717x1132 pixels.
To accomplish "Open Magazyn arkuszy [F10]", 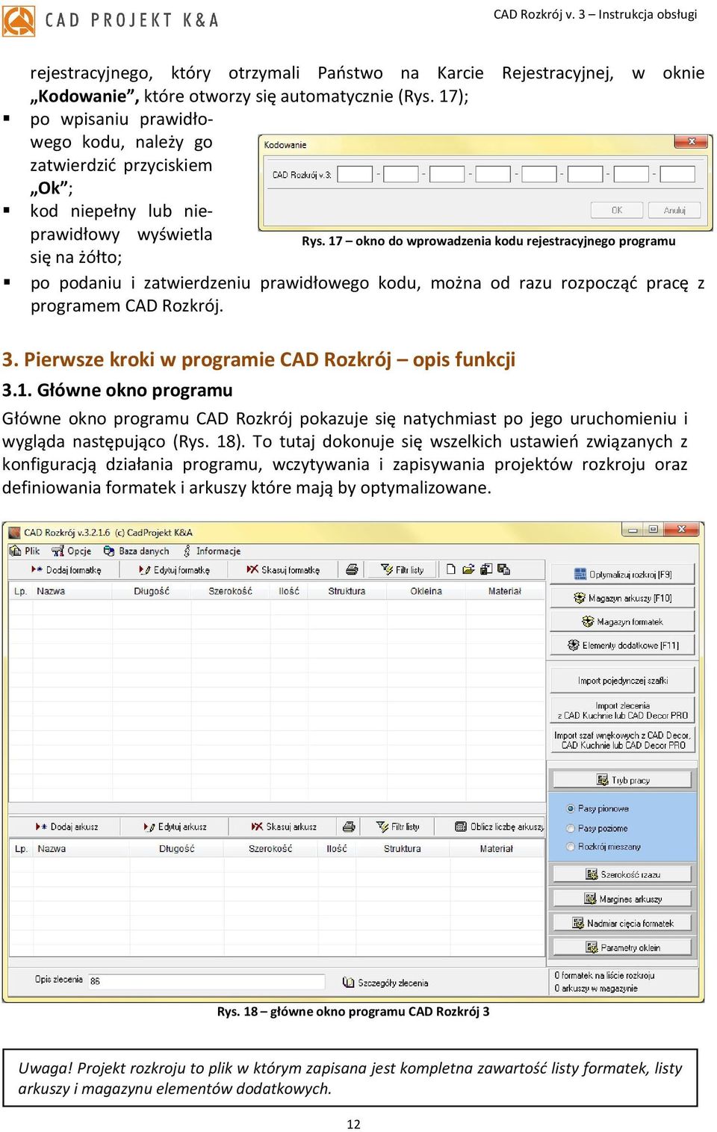I will click(623, 598).
